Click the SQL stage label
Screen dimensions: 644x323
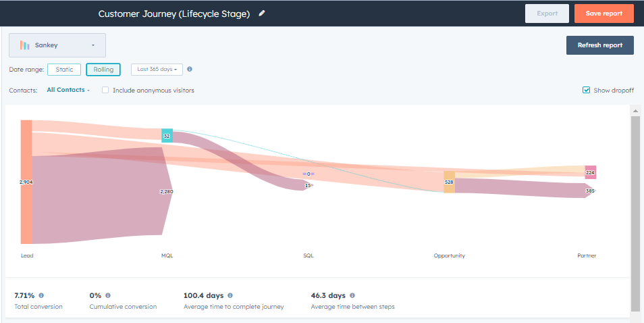click(x=308, y=255)
